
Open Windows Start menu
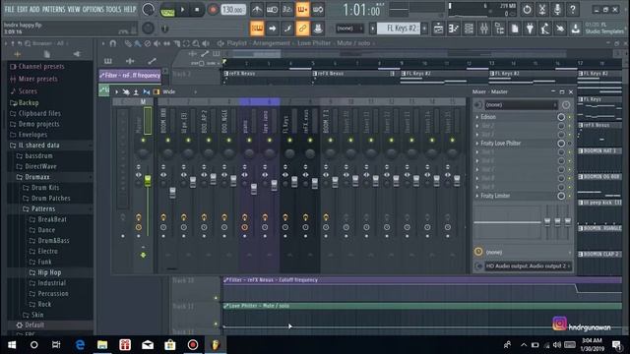12,345
